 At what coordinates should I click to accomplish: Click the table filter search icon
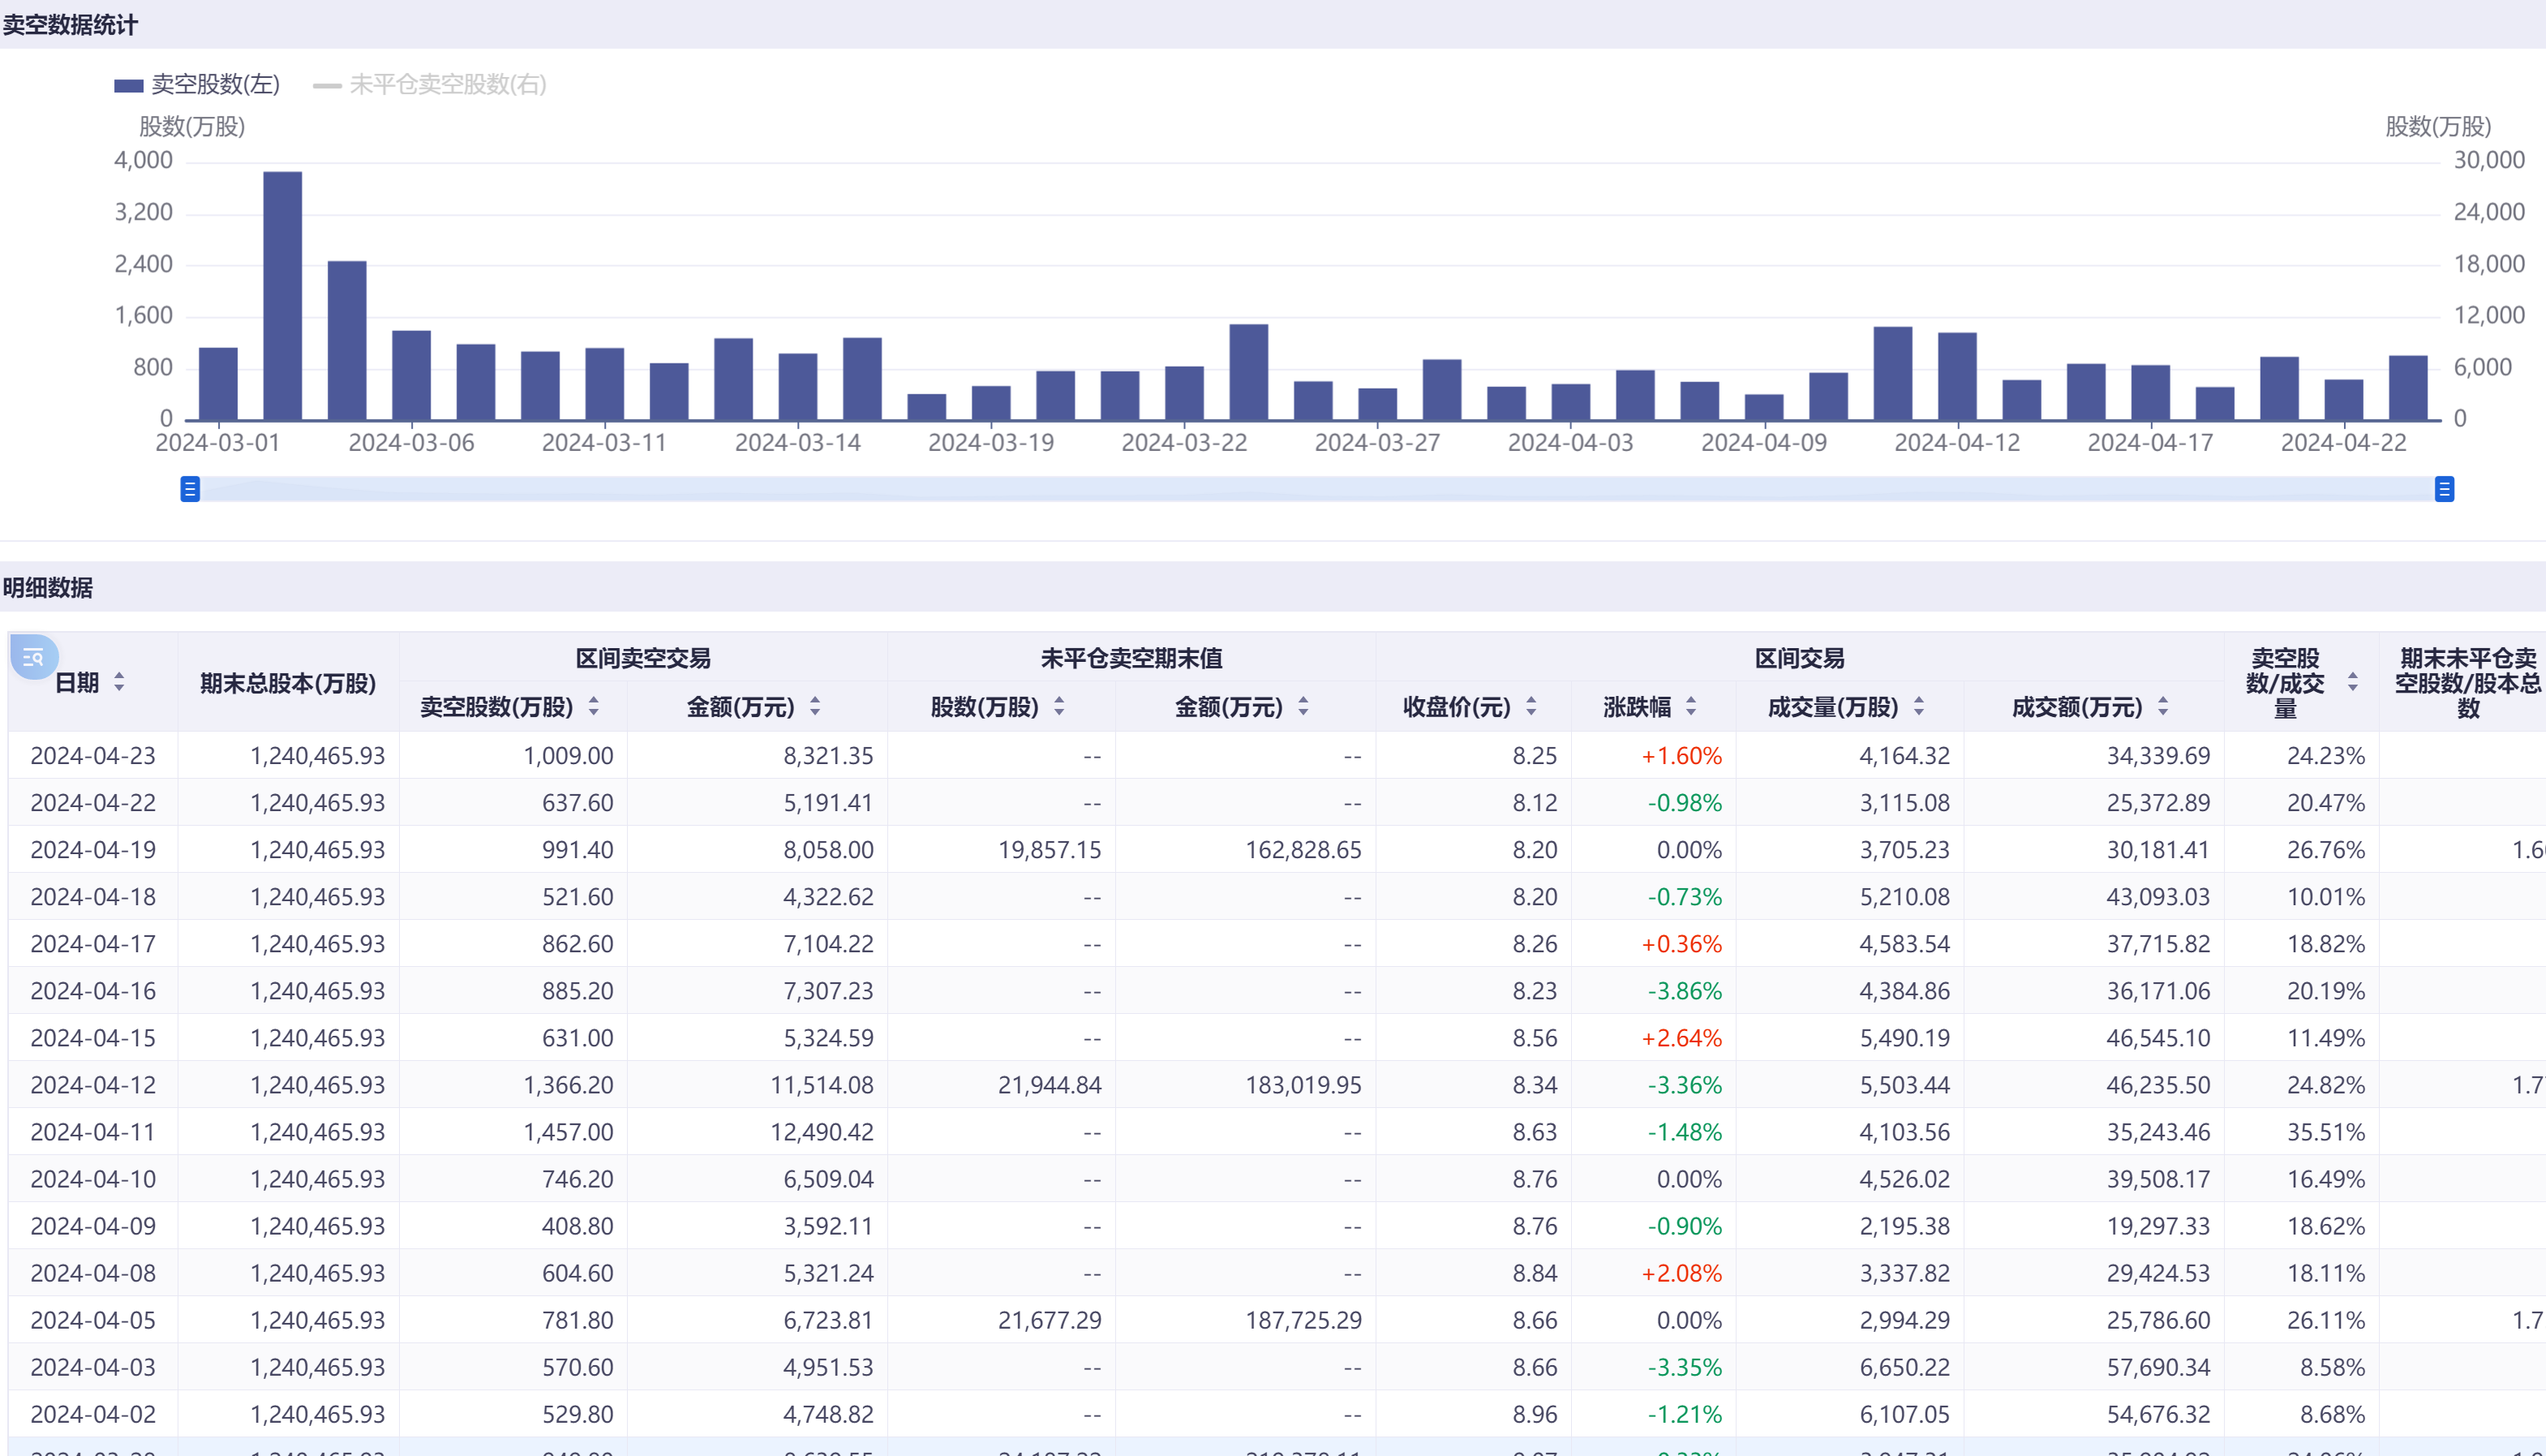pyautogui.click(x=33, y=657)
